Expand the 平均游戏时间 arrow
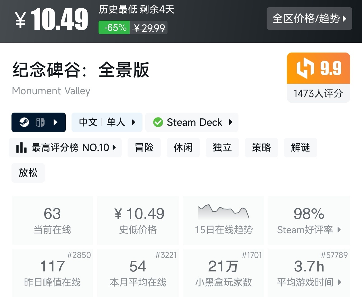Image resolution: width=362 pixels, height=297 pixels. coord(340,282)
